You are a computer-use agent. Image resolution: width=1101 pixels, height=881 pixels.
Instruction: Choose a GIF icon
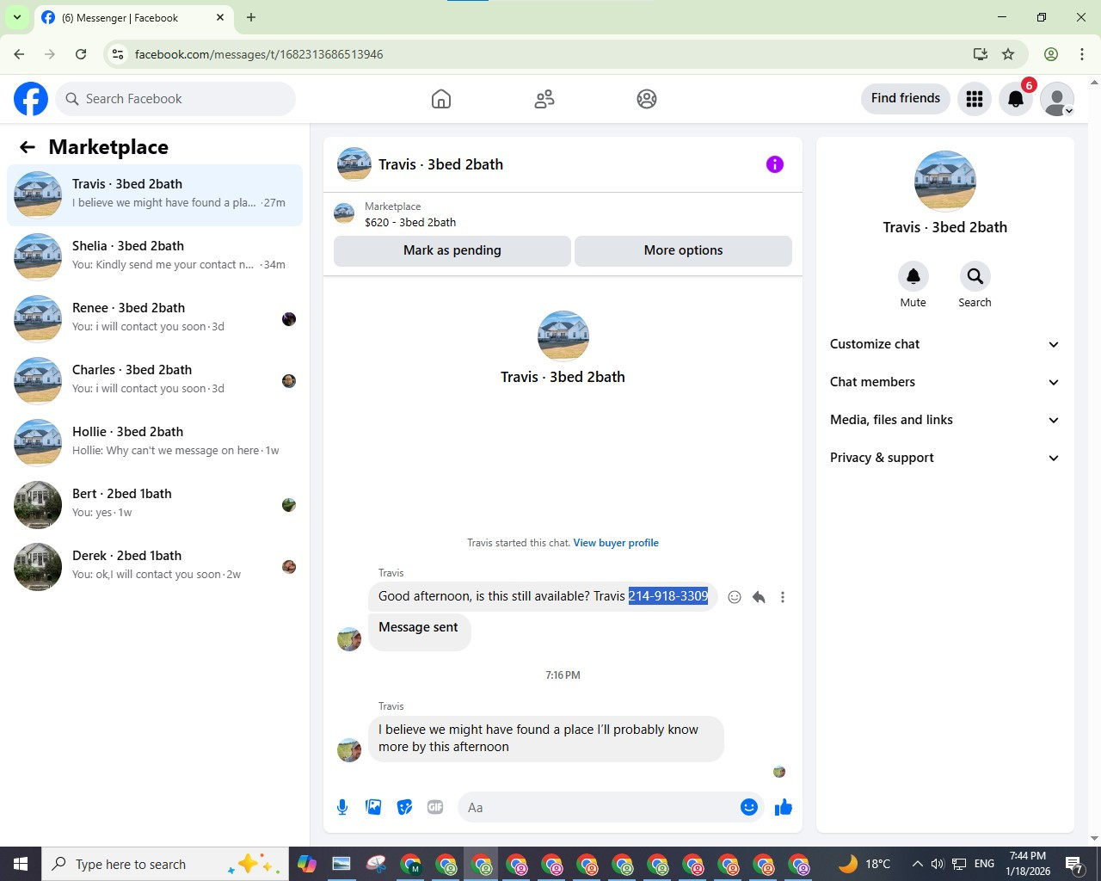435,807
